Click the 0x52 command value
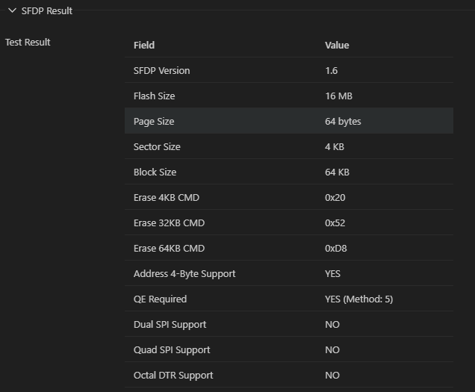Viewport: 475px width, 392px height. tap(335, 223)
